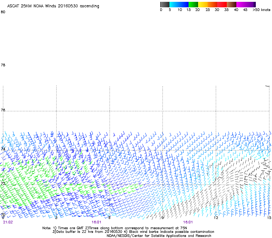Click the '21:02' time label
Image resolution: width=272 pixels, height=238 pixels.
tap(8, 222)
